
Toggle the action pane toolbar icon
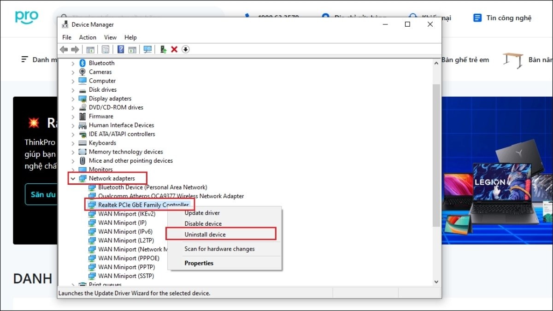tap(132, 49)
